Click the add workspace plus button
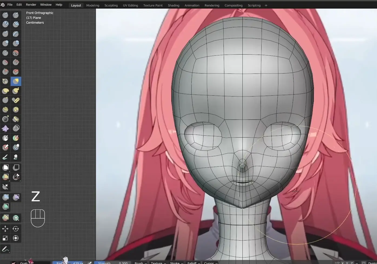The image size is (377, 264). click(x=266, y=5)
